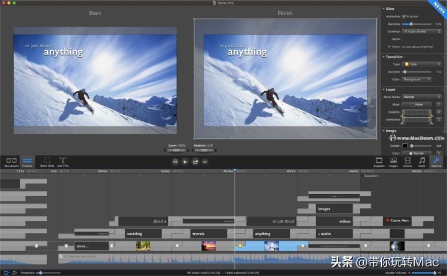The height and width of the screenshot is (276, 447).
Task: Adjust the Slide Duration slider
Action: pos(416,24)
